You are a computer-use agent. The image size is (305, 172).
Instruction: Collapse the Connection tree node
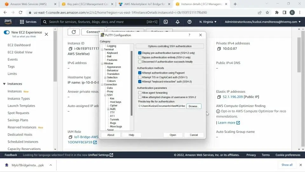coord(102,85)
